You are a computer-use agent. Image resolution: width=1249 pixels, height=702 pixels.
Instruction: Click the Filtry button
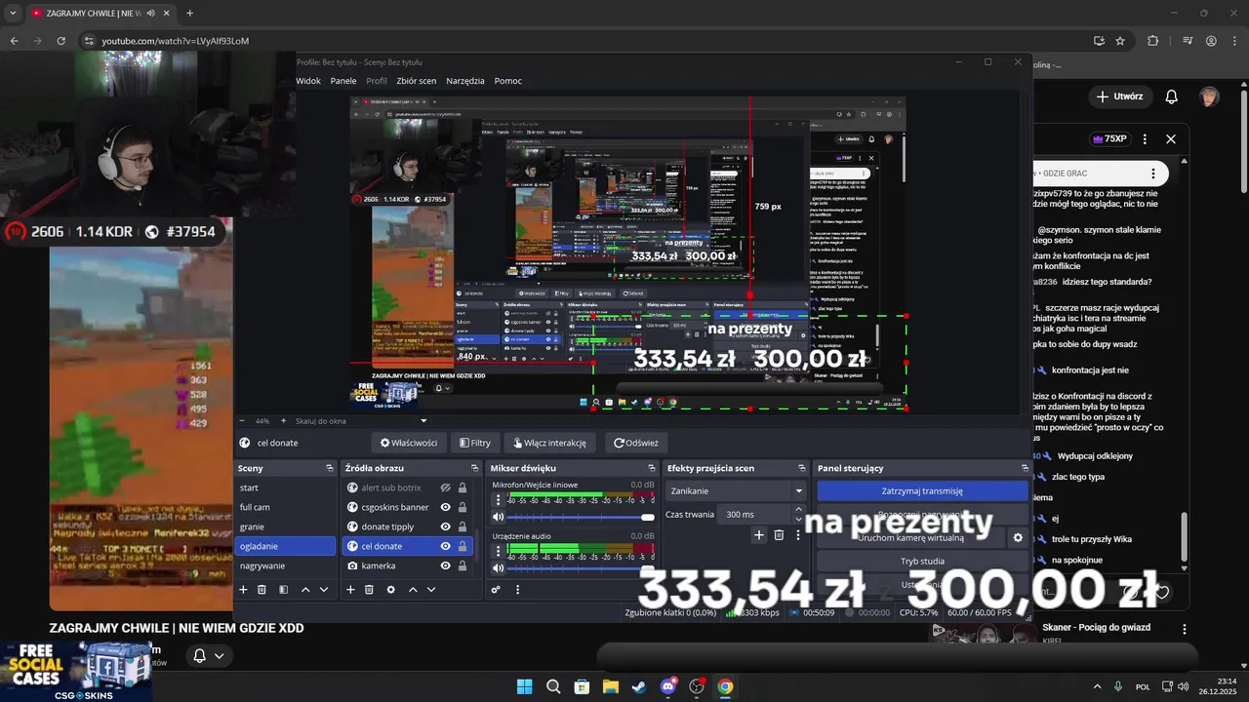point(475,443)
